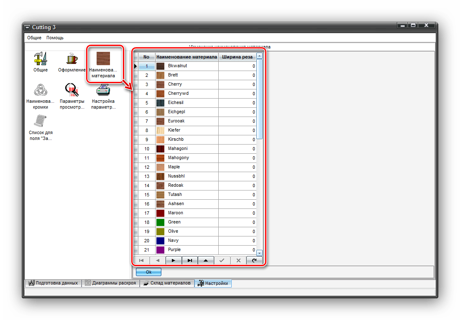Select the Nussbhl material name
The height and width of the screenshot is (320, 460).
(176, 176)
